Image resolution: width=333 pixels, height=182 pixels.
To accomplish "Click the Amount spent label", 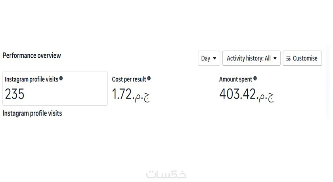I will 235,79.
